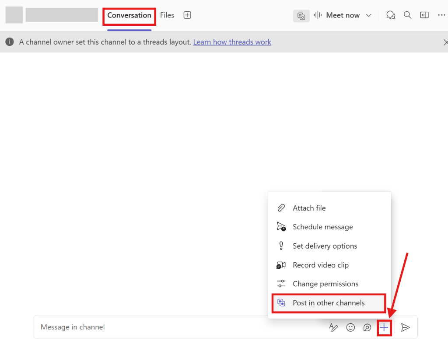The width and height of the screenshot is (448, 346).
Task: Expand the Meet now dropdown chevron
Action: [368, 15]
